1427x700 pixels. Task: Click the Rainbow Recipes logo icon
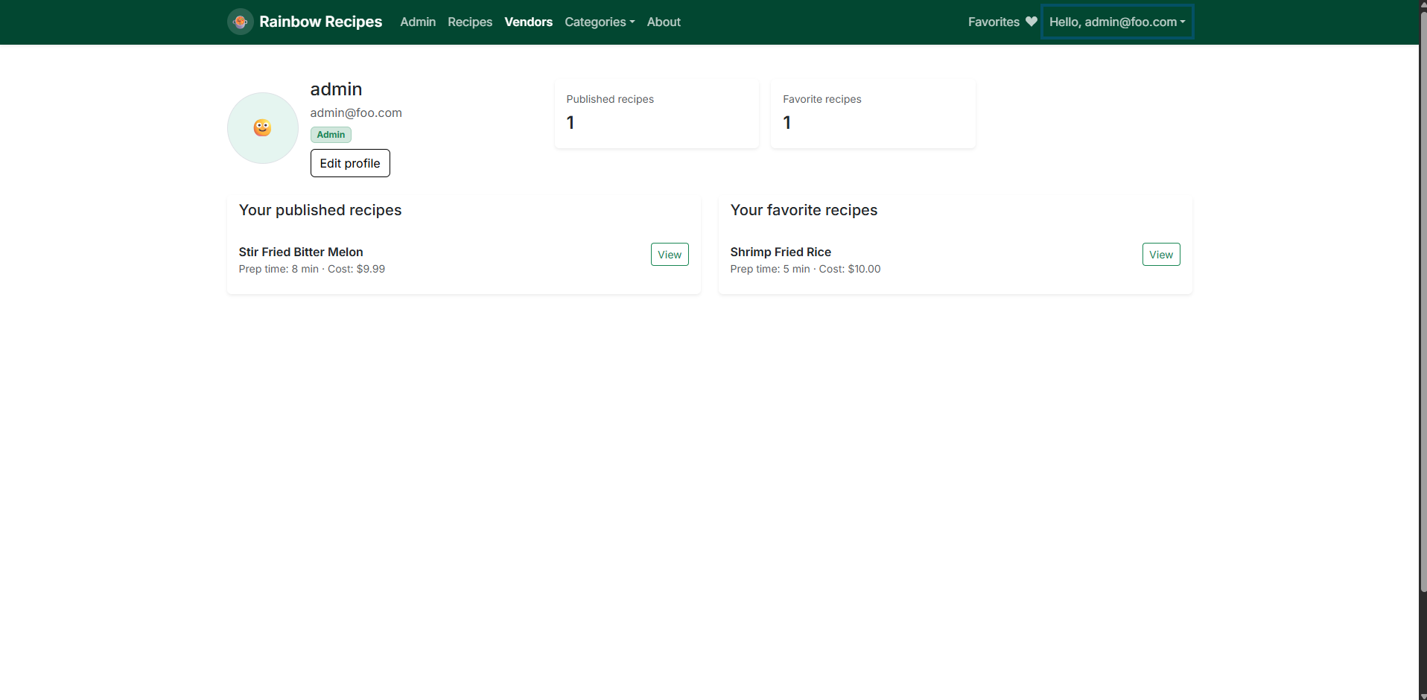[240, 22]
